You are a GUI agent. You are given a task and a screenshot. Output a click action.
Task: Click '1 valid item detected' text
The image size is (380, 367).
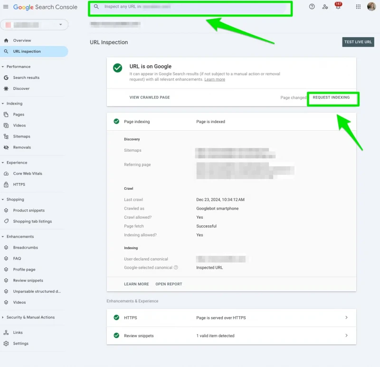(x=215, y=336)
